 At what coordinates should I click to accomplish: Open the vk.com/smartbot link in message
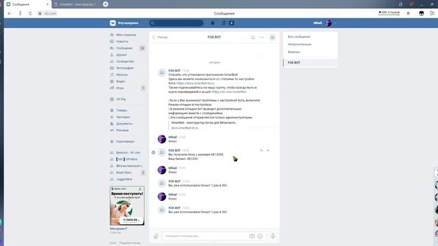pyautogui.click(x=229, y=92)
